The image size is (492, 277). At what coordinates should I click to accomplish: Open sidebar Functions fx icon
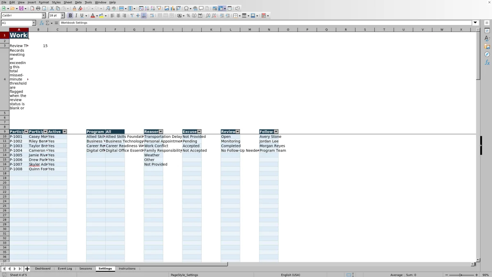click(487, 62)
